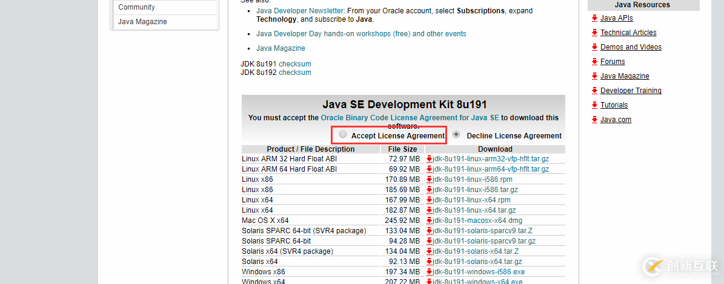Click red arrow icon beside Java Magazine resource
Image resolution: width=724 pixels, height=284 pixels.
click(595, 76)
